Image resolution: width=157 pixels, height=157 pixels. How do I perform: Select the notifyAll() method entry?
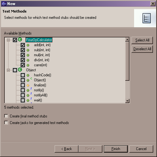[41, 95]
